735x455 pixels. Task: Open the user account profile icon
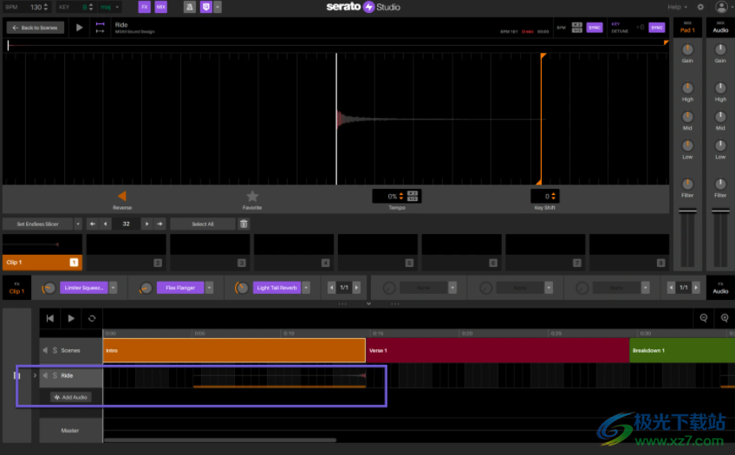(721, 7)
